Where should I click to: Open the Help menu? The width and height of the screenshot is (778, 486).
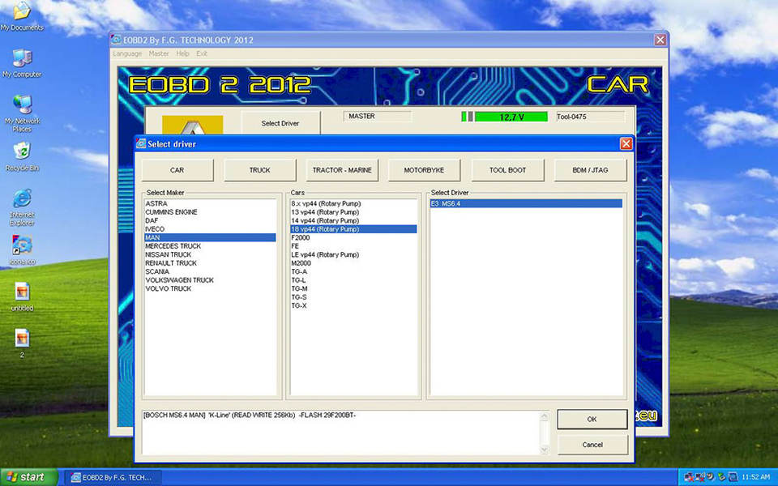[182, 53]
